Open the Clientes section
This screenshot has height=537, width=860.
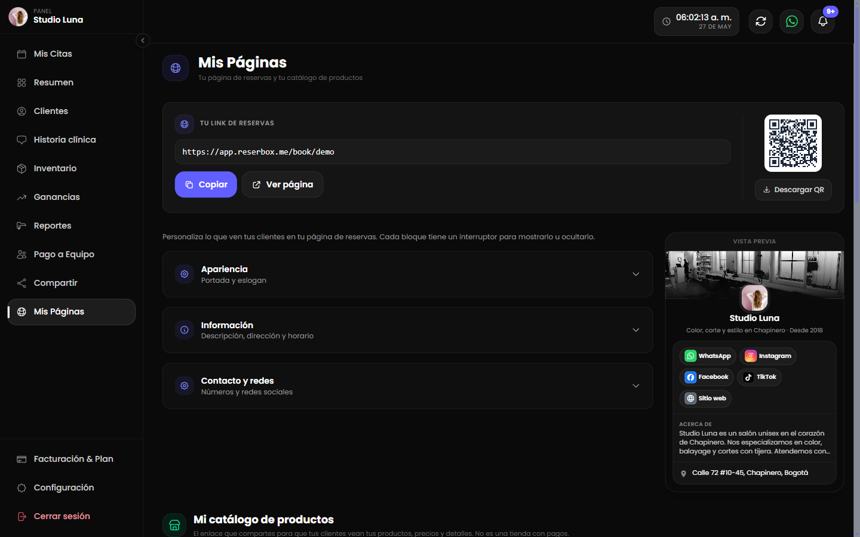click(x=72, y=111)
